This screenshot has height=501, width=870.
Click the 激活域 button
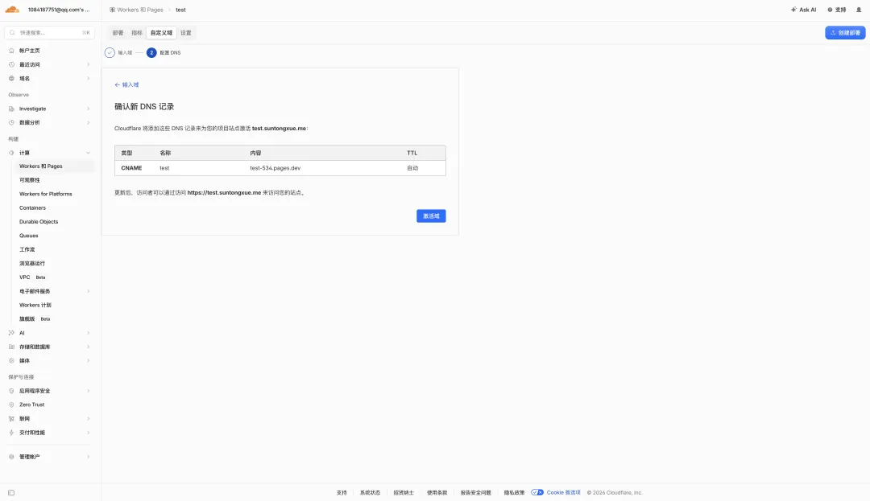click(x=431, y=216)
